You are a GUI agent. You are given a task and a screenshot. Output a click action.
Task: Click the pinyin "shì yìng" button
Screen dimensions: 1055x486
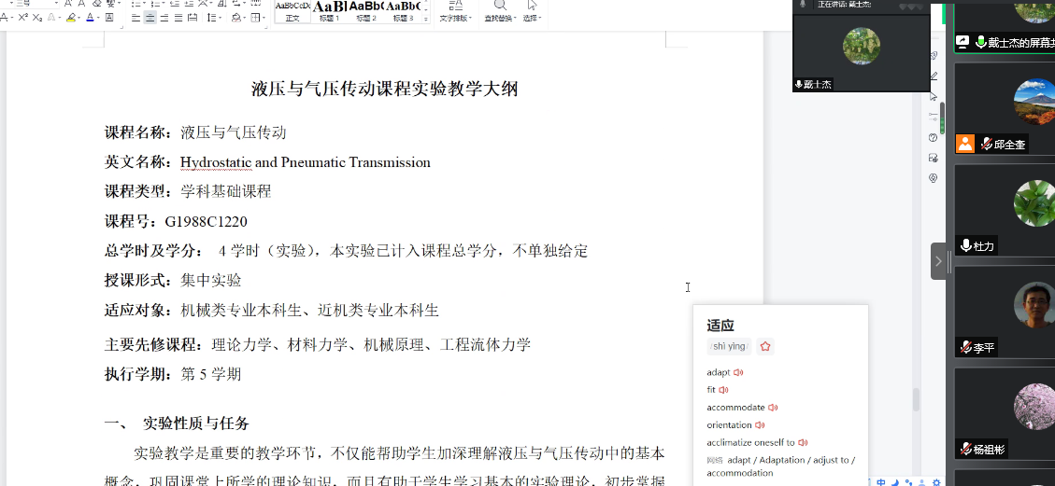729,346
